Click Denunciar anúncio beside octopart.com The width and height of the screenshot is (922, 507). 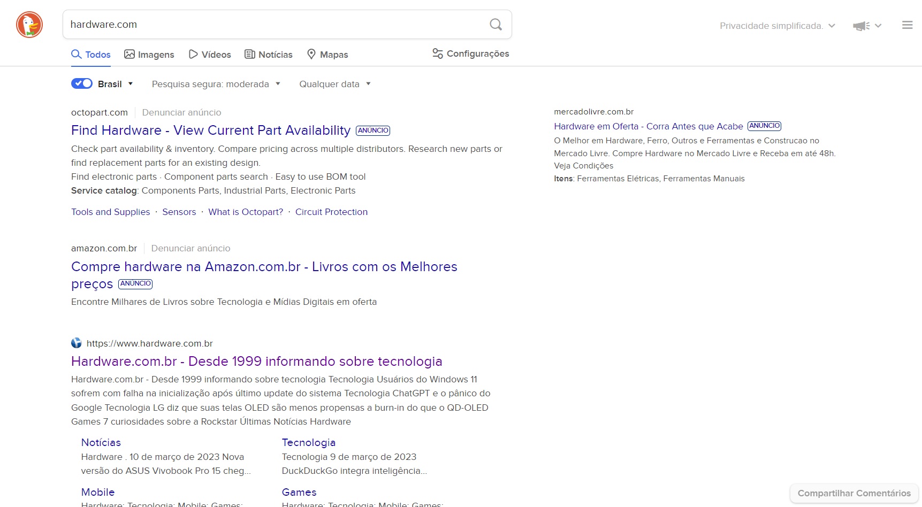click(x=181, y=112)
